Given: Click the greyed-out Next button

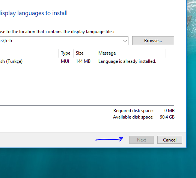Looking at the screenshot, I should (x=142, y=140).
